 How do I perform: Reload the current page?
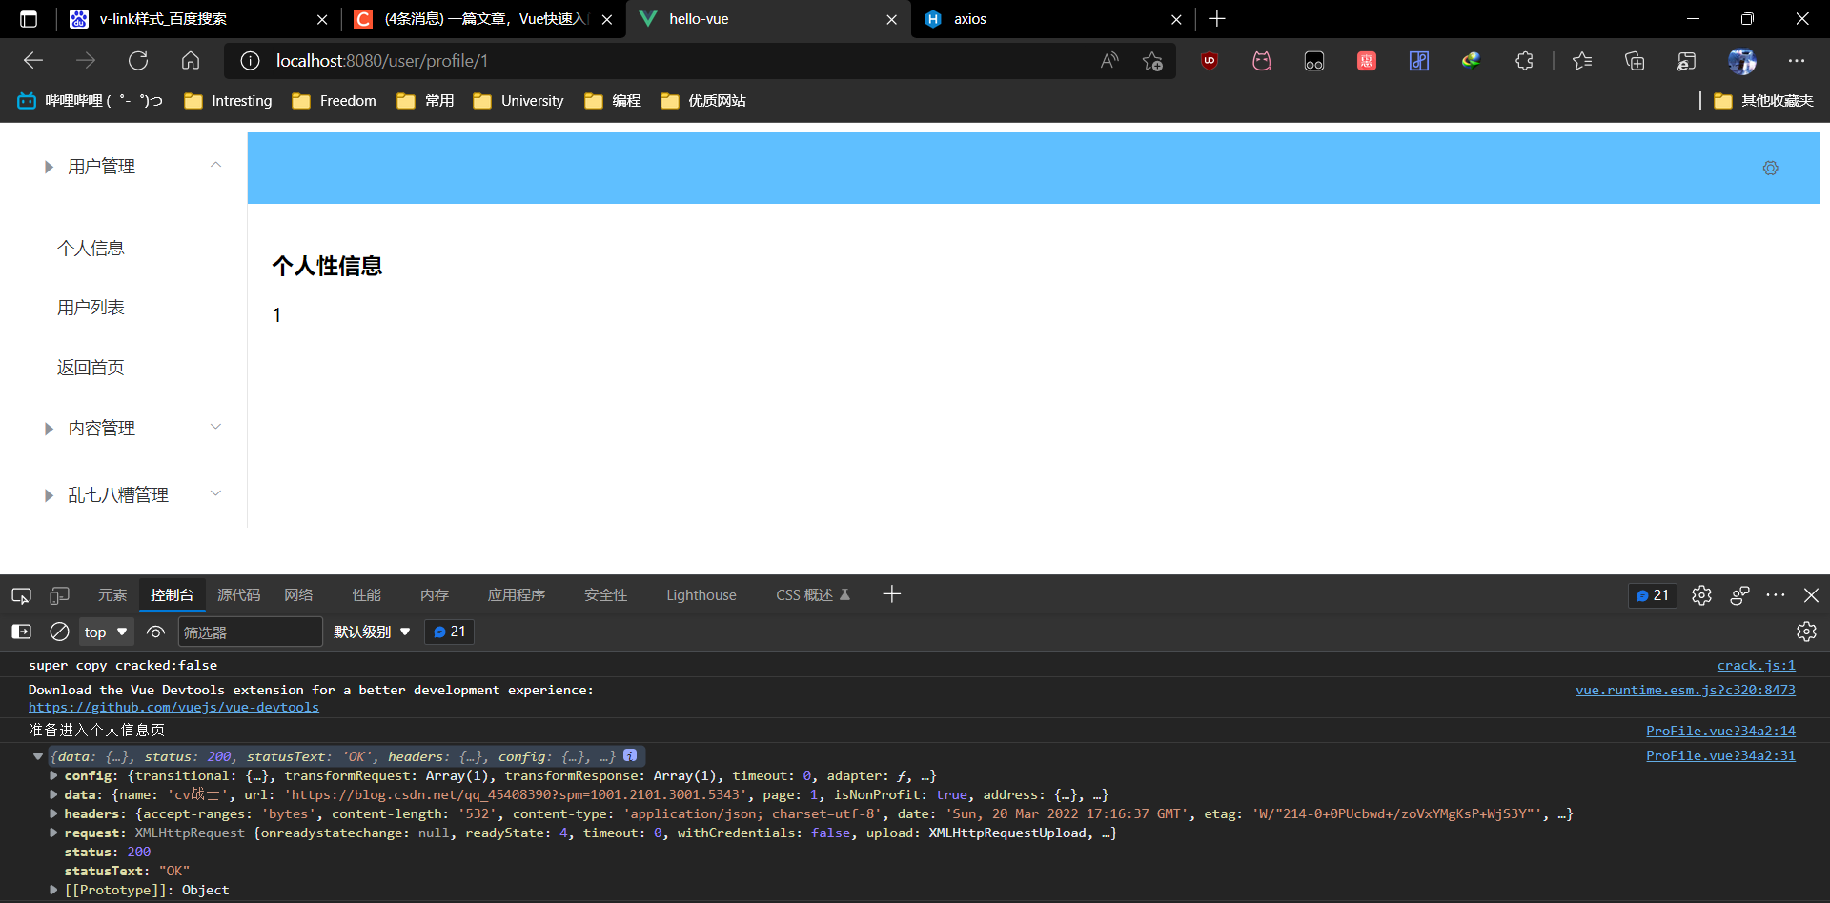point(138,61)
